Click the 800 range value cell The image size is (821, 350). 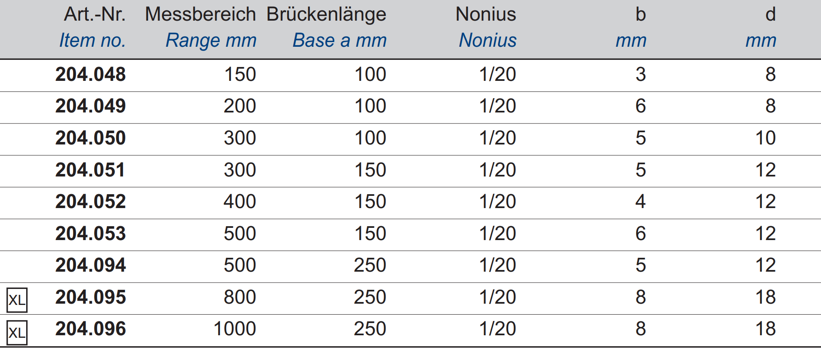240,297
